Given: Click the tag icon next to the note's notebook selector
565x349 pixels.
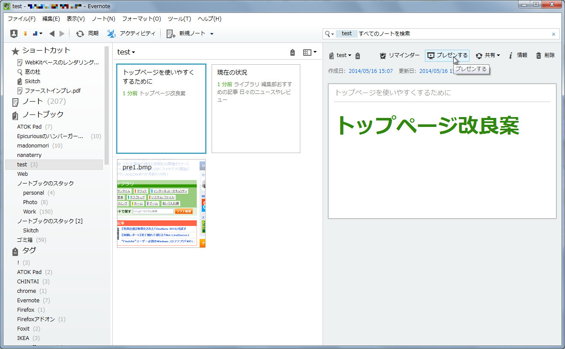Looking at the screenshot, I should [x=359, y=55].
